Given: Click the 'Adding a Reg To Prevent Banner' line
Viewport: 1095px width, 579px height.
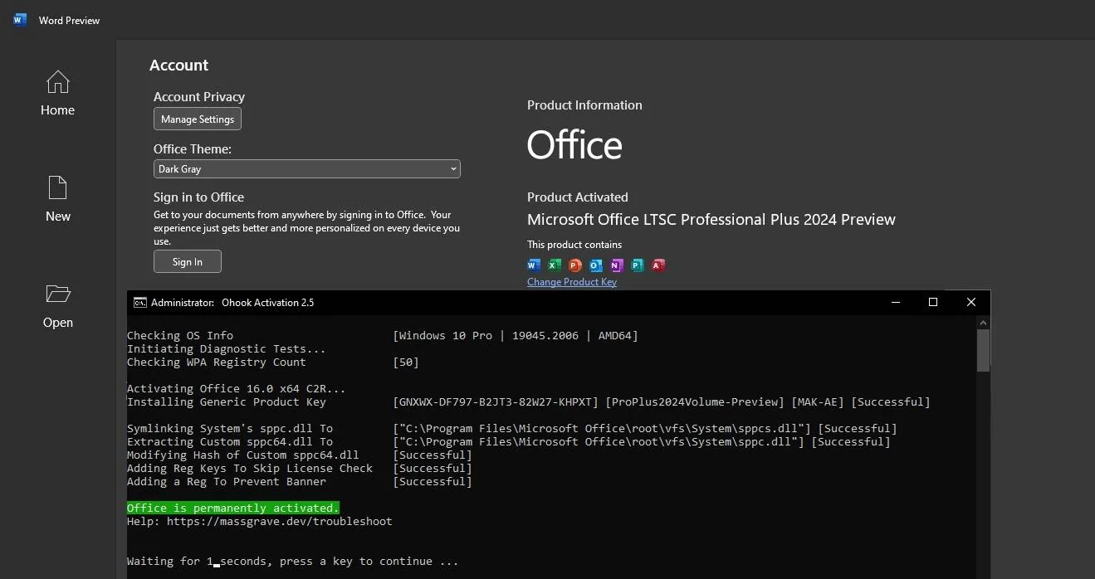Looking at the screenshot, I should tap(227, 482).
